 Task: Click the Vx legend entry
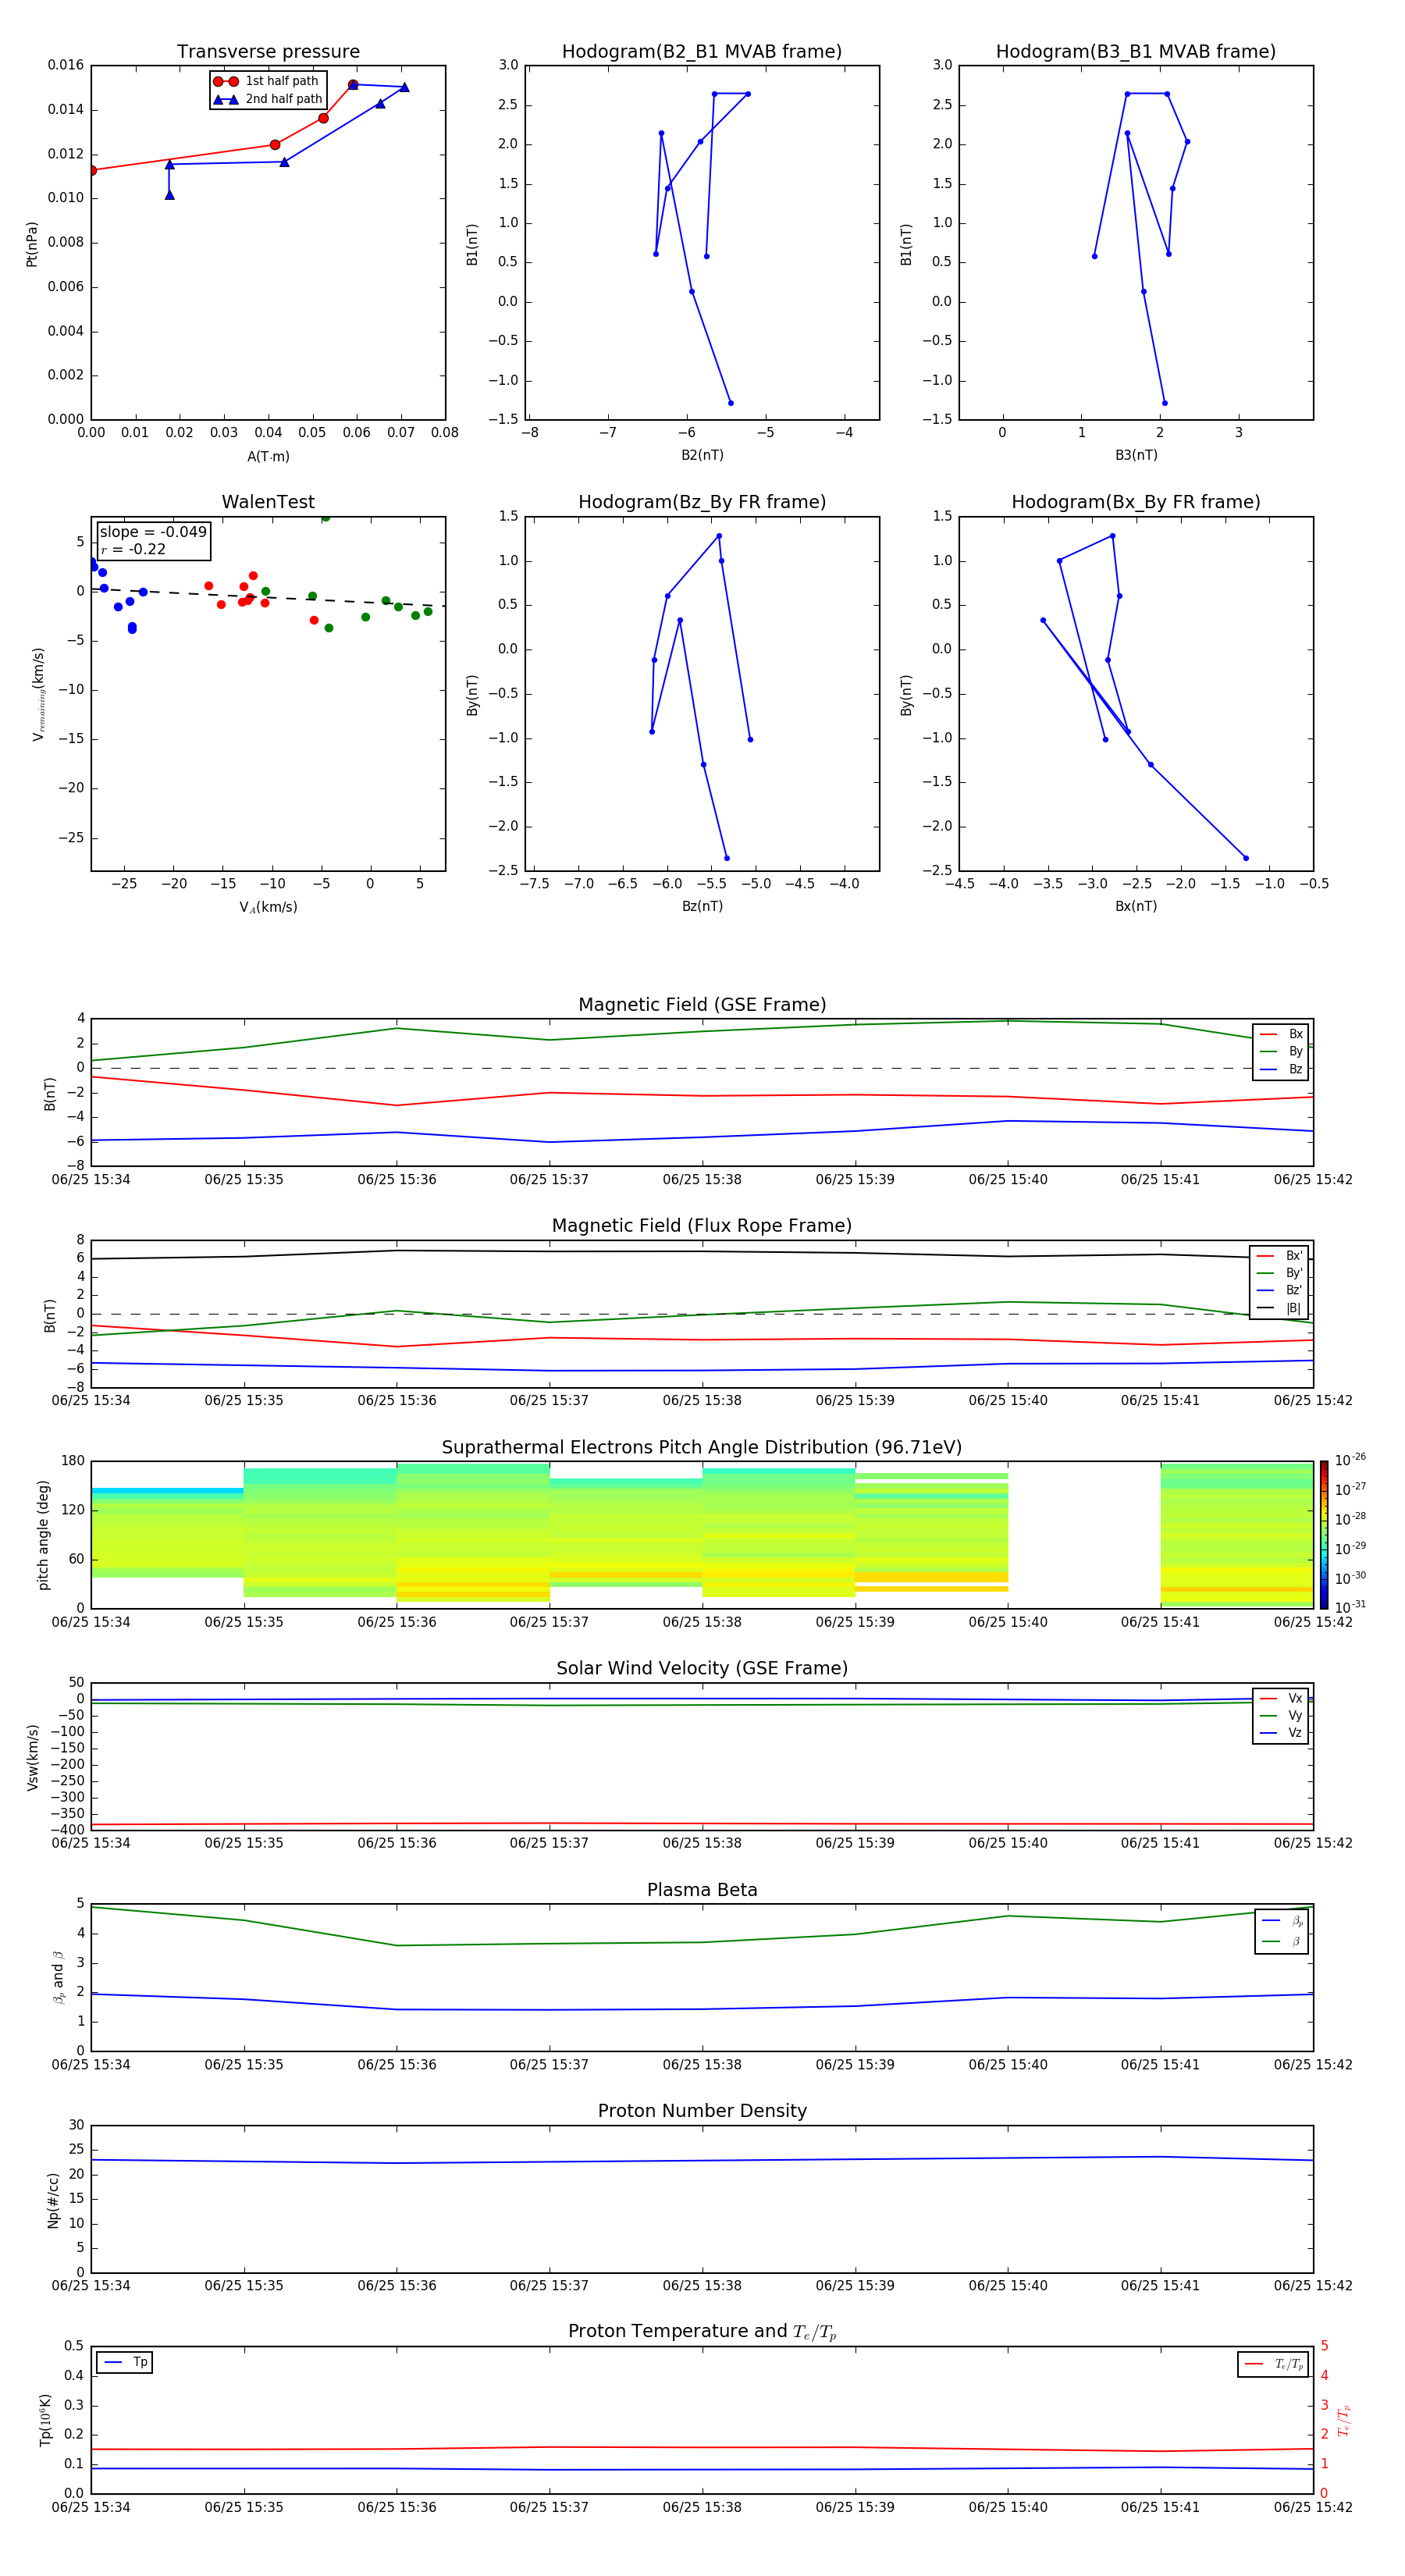(1281, 1698)
